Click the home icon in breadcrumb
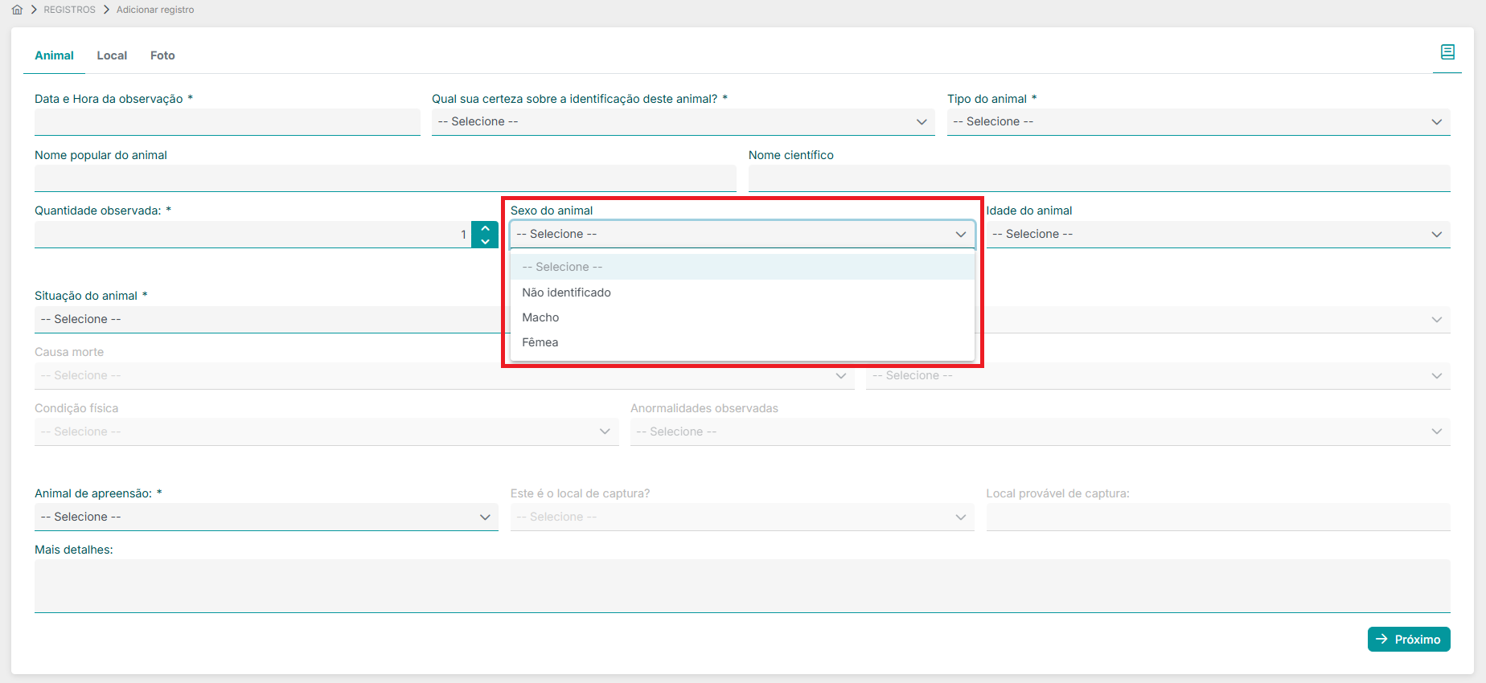The image size is (1486, 683). click(17, 10)
